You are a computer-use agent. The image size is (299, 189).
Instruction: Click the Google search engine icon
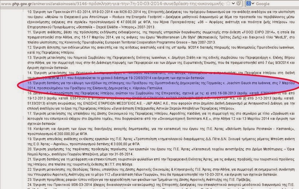coord(248,3)
